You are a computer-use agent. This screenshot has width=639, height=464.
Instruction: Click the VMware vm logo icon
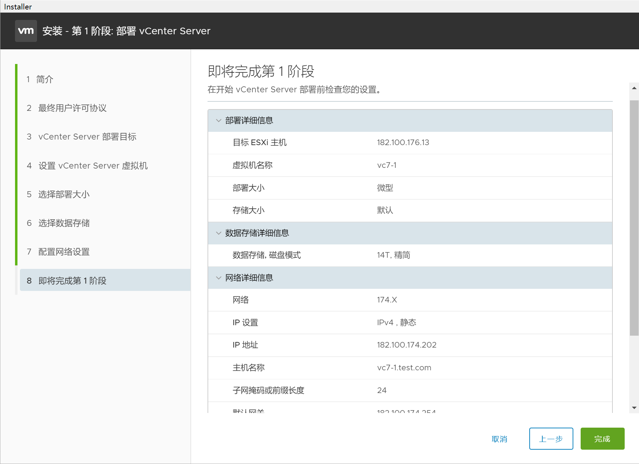[26, 31]
